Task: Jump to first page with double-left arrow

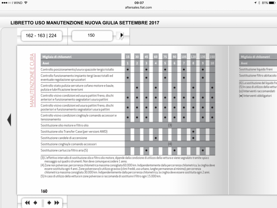Action: (27, 203)
